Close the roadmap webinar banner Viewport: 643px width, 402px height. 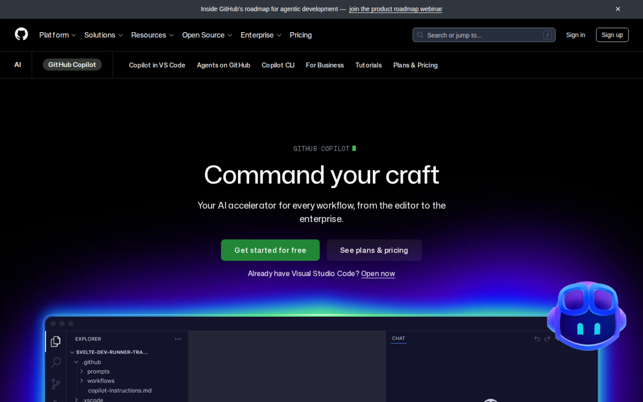(x=618, y=9)
